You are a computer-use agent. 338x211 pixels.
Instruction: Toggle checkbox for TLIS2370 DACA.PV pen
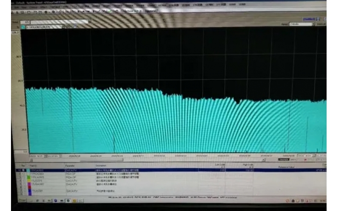24,181
